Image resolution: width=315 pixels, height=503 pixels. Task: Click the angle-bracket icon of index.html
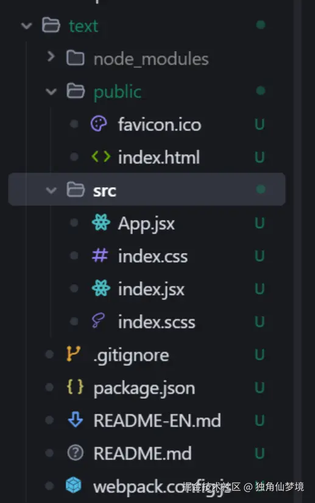tap(101, 157)
